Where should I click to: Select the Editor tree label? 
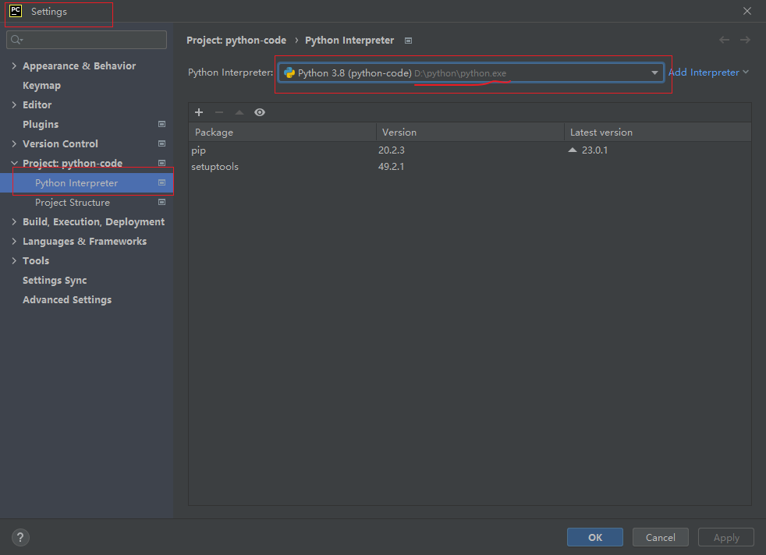37,105
